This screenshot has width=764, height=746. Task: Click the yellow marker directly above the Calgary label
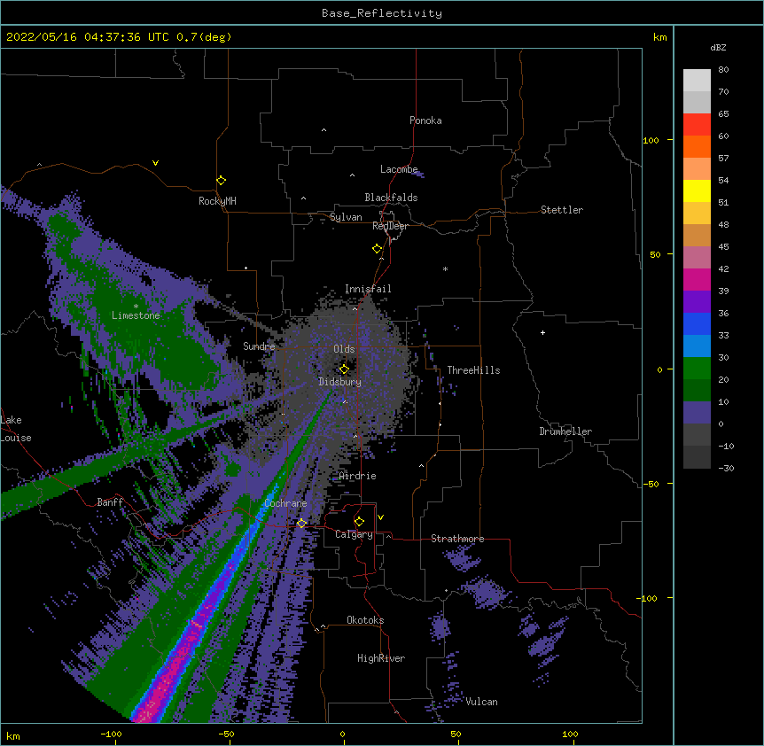tap(359, 522)
